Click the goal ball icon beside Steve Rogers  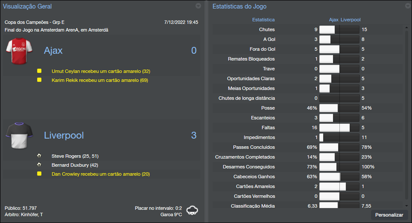[39, 156]
